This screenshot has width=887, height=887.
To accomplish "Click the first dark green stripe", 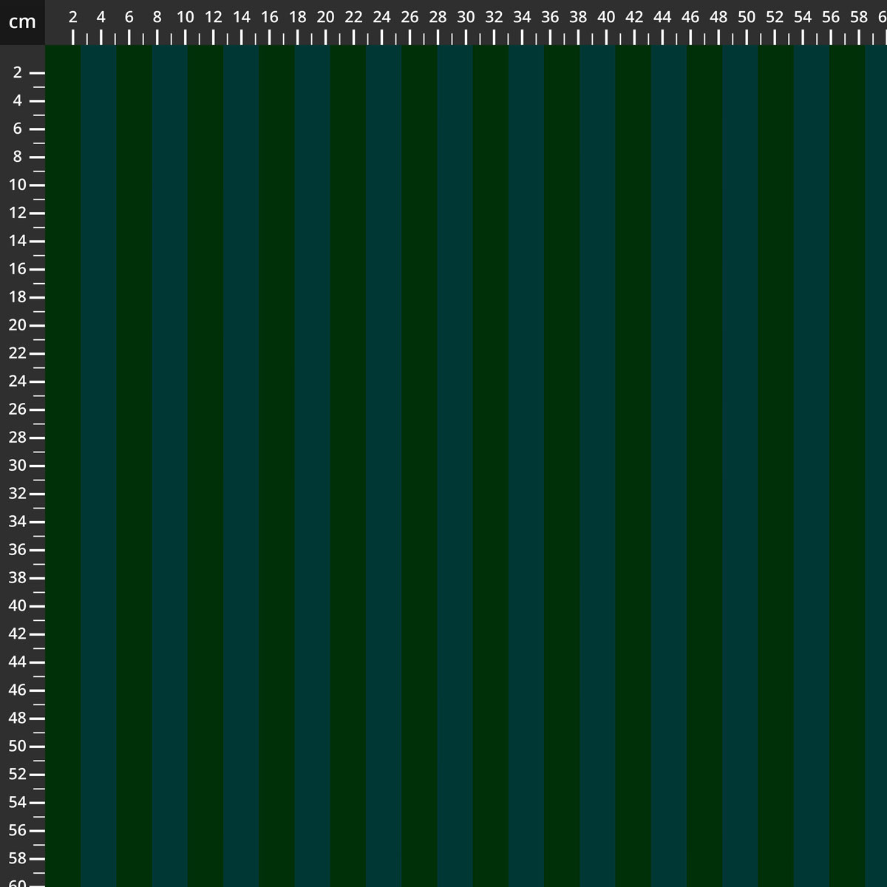I will [63, 443].
